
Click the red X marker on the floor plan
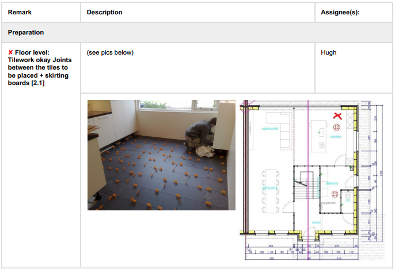[337, 116]
